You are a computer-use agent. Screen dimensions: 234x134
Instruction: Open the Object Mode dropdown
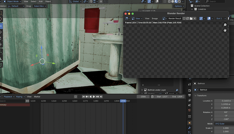(12, 1)
